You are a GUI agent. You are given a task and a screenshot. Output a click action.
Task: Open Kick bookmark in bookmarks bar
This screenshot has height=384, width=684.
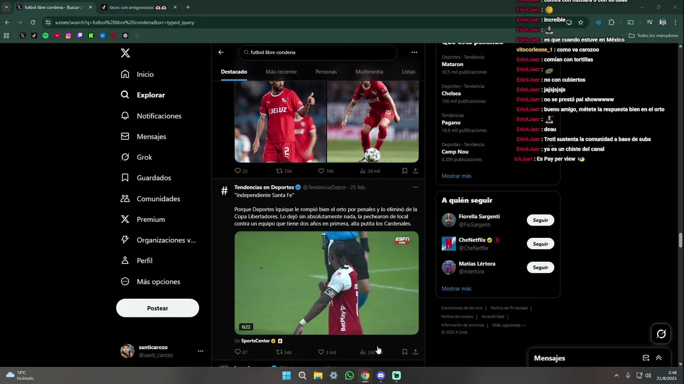[x=91, y=36]
